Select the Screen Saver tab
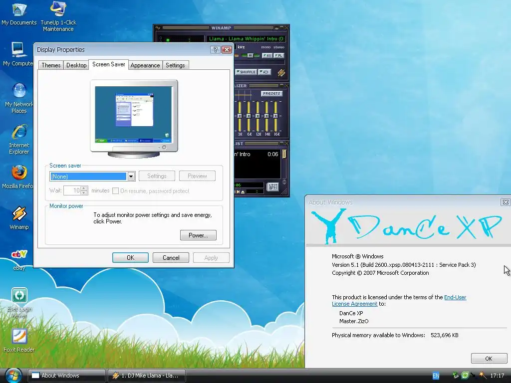This screenshot has width=511, height=383. [x=108, y=64]
